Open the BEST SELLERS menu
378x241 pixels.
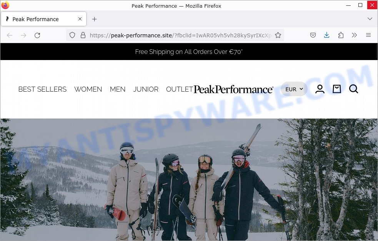42,89
